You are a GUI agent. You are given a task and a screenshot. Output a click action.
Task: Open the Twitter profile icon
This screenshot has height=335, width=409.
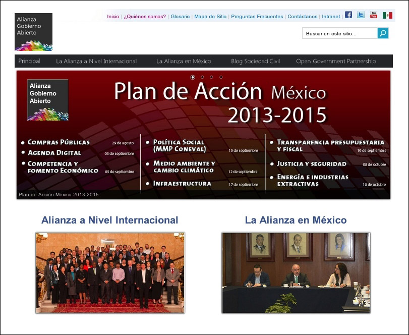point(361,15)
